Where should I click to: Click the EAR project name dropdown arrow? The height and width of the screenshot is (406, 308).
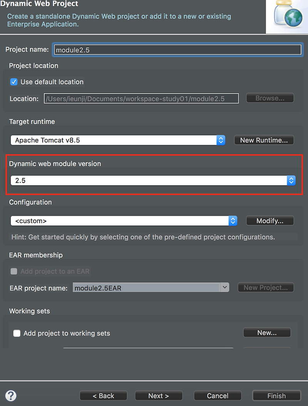224,287
